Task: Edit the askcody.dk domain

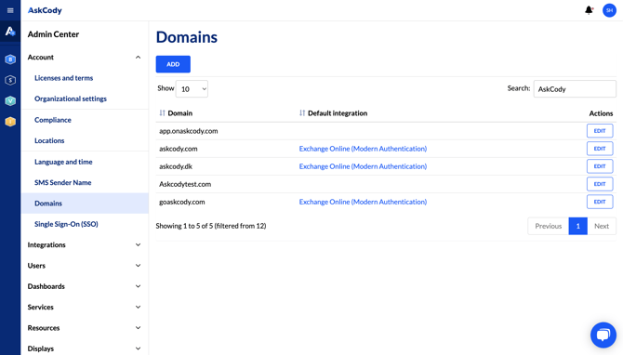Action: pyautogui.click(x=600, y=166)
